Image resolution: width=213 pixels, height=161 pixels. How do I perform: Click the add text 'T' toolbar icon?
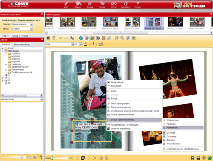coord(54,38)
